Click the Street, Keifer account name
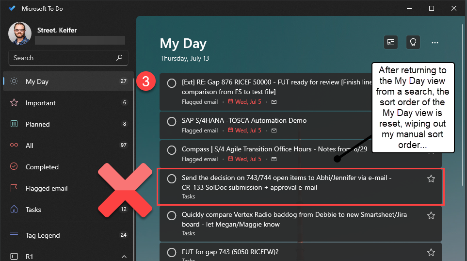This screenshot has width=467, height=261. click(57, 30)
